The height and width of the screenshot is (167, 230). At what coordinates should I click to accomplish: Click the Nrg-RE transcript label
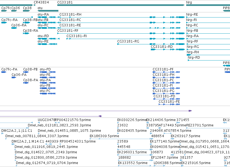(192, 15)
